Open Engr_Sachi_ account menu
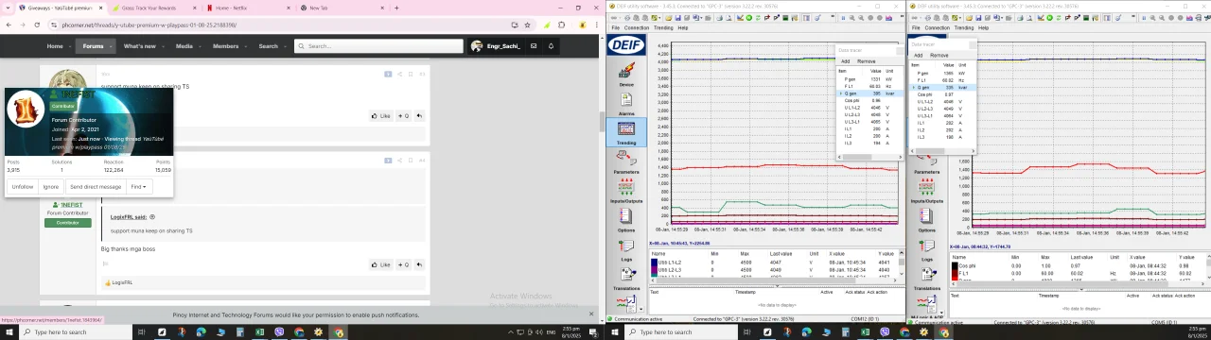This screenshot has width=1211, height=340. tap(496, 45)
